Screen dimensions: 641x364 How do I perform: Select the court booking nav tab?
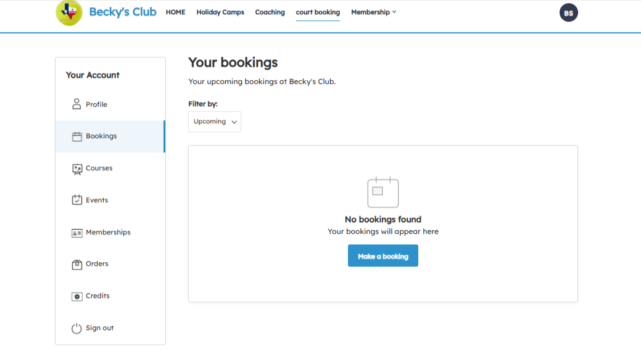click(x=318, y=12)
